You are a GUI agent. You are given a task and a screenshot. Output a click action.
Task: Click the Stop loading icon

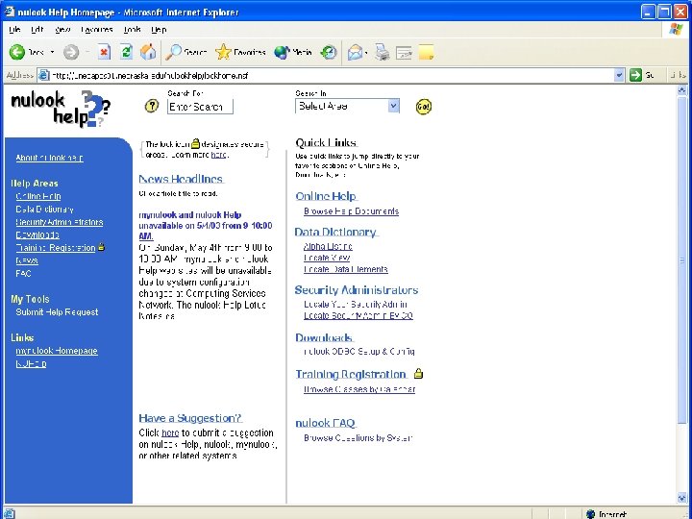104,52
